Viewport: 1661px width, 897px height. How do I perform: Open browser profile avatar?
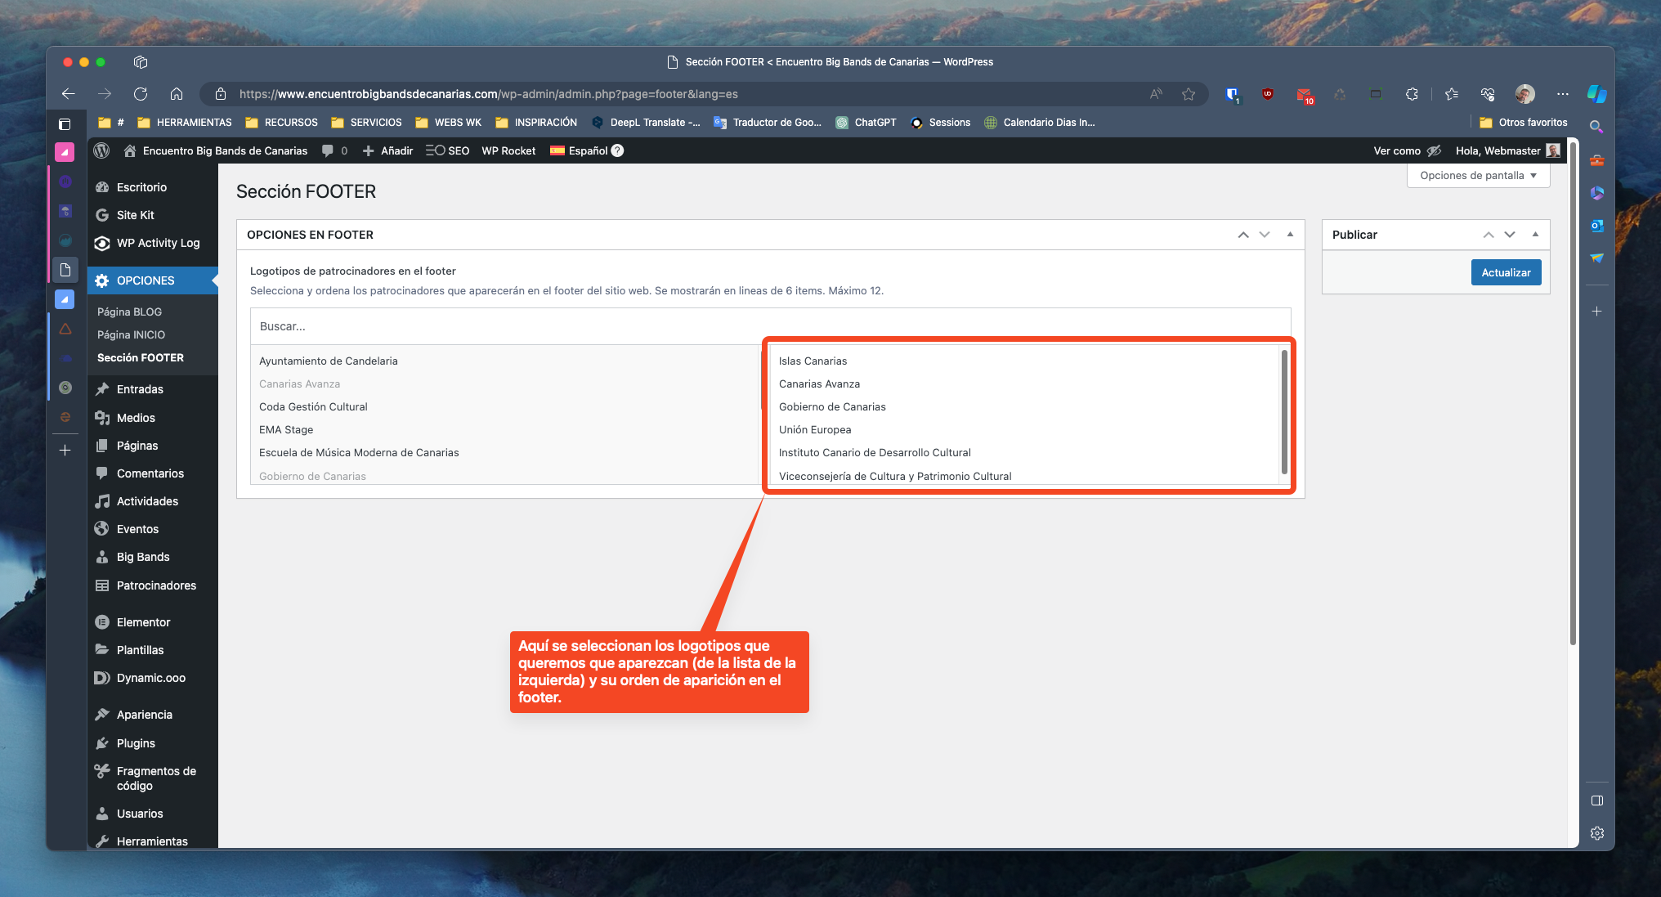point(1524,94)
